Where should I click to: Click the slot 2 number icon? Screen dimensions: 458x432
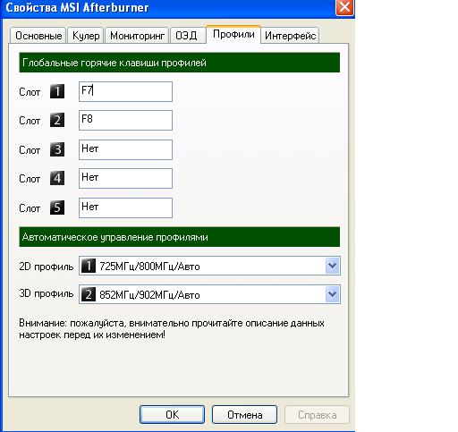[x=57, y=120]
